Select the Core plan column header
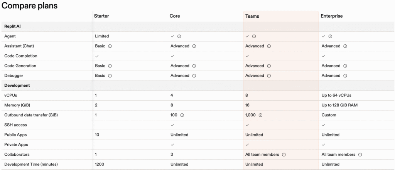The width and height of the screenshot is (395, 170). (x=175, y=16)
